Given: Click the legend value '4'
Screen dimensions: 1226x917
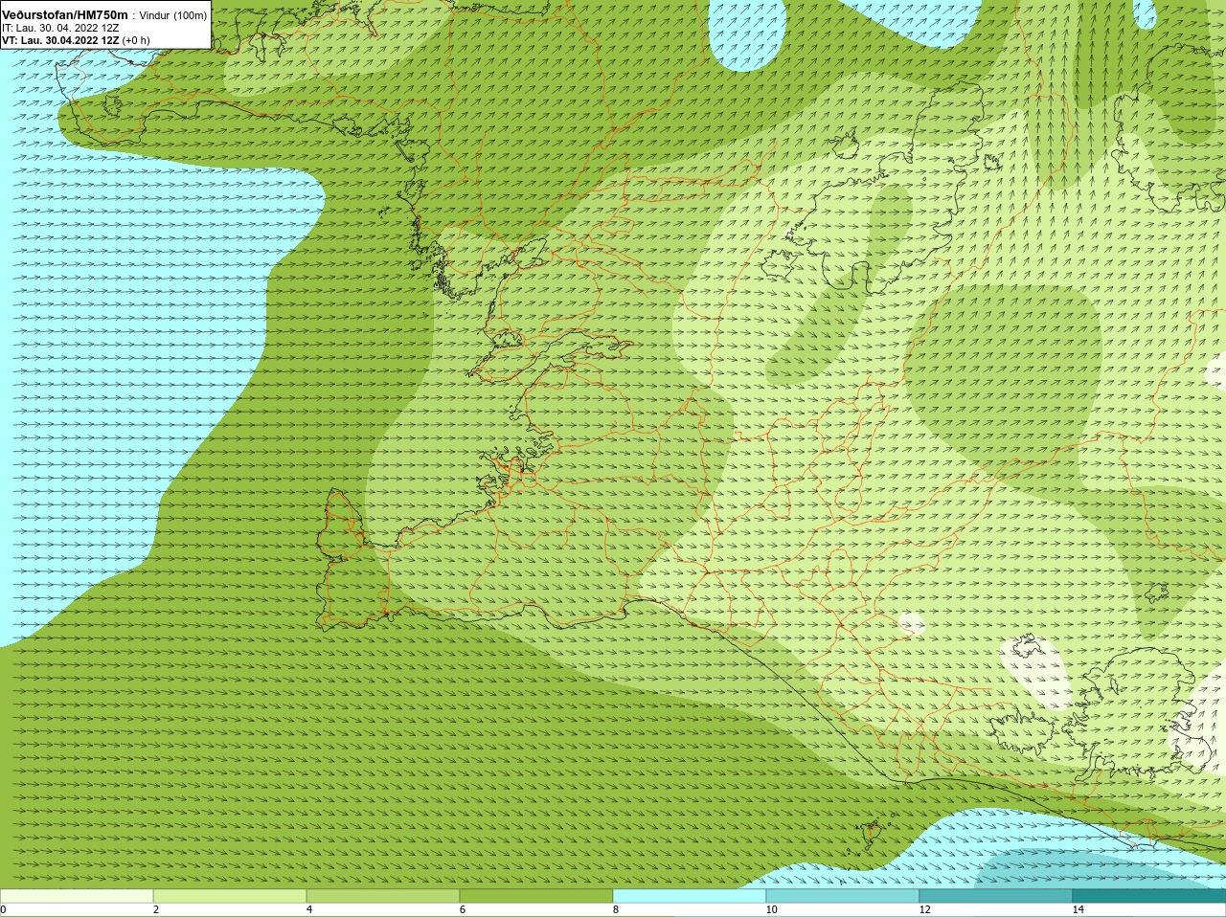Looking at the screenshot, I should 309,909.
